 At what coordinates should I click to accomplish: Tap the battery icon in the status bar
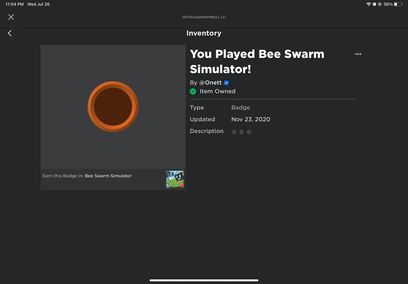click(x=398, y=4)
